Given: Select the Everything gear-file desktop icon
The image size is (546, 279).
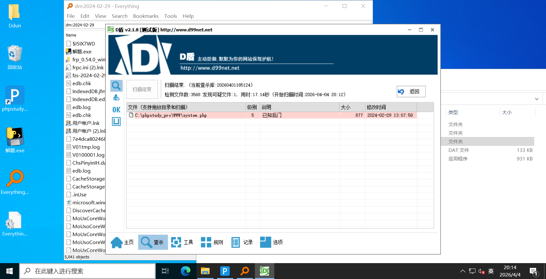Looking at the screenshot, I should 15,224.
